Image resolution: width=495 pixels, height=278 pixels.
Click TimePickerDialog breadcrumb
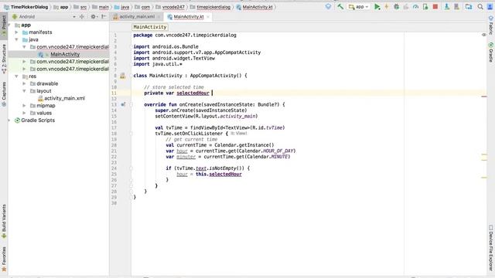[26, 7]
